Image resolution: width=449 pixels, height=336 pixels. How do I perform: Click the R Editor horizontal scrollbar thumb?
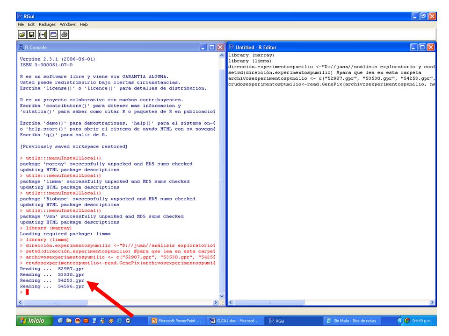point(269,302)
